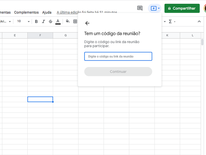Toggle italic formatting
The height and width of the screenshot is (155, 206).
pos(43,22)
